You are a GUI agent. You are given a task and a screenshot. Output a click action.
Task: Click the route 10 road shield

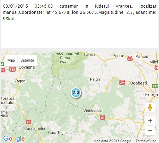[28, 122]
